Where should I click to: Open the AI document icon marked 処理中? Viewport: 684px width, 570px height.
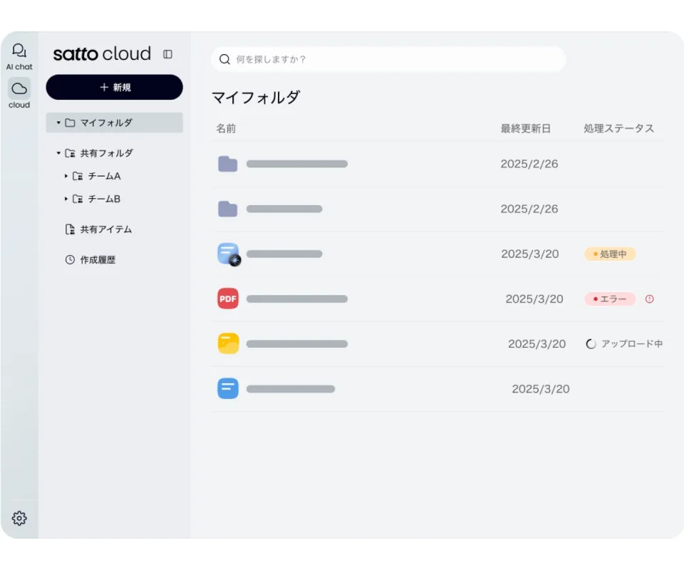[229, 254]
